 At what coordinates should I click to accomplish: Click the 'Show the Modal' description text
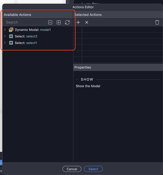click(88, 86)
